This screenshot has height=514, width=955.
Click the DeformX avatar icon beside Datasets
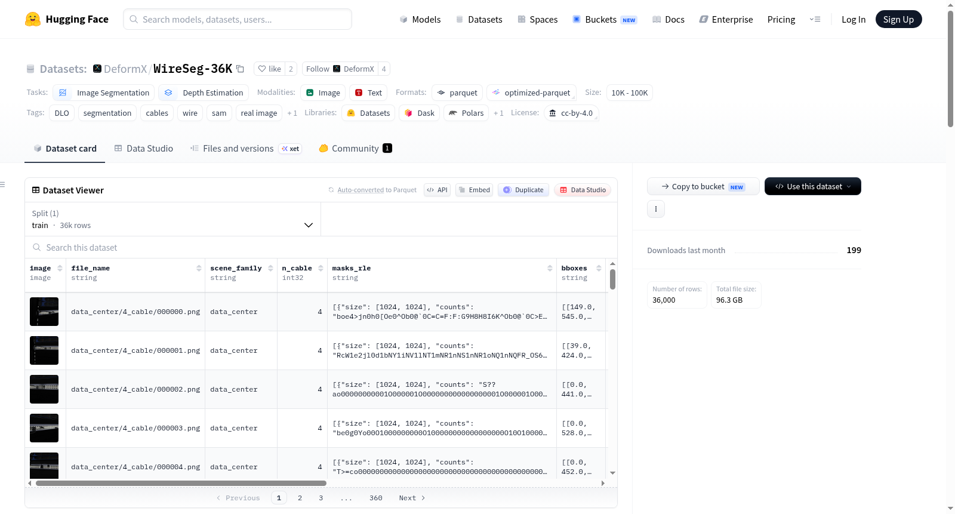tap(97, 69)
